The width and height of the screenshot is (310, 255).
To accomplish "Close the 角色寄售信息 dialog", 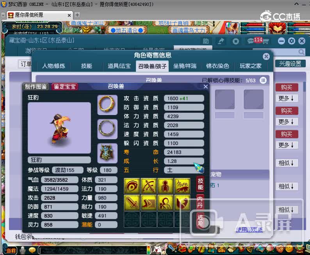I will point(266,57).
